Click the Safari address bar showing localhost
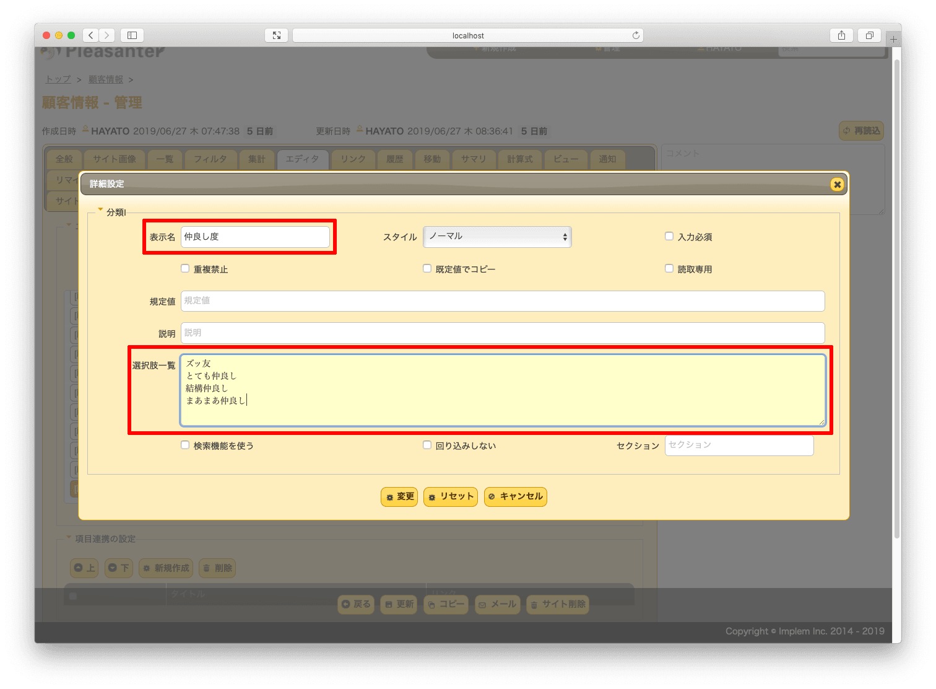Viewport: 936px width, 689px height. (x=468, y=35)
